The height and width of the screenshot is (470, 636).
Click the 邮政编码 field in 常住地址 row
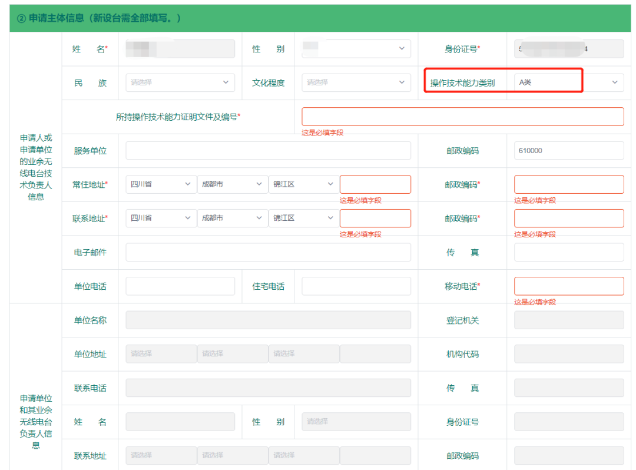tap(568, 184)
